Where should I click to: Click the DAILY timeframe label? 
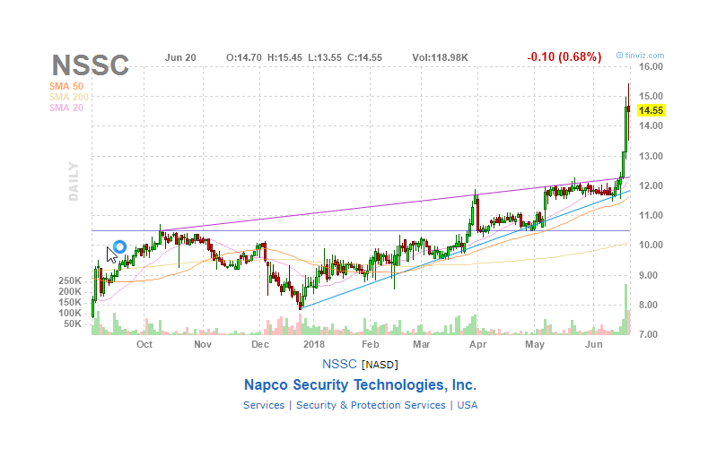pyautogui.click(x=74, y=181)
